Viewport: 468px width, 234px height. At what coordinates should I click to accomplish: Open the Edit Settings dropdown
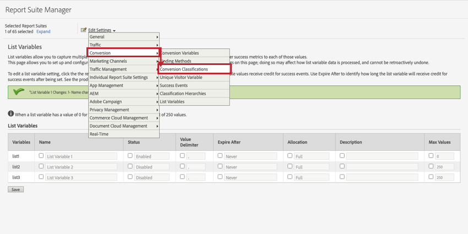pyautogui.click(x=102, y=30)
